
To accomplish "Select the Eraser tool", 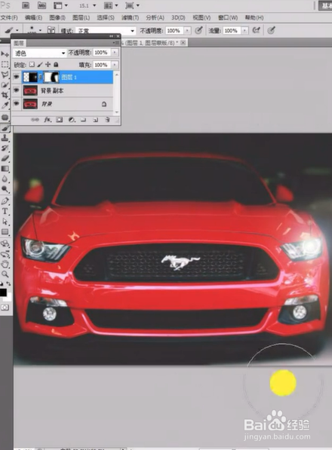I will pyautogui.click(x=5, y=158).
